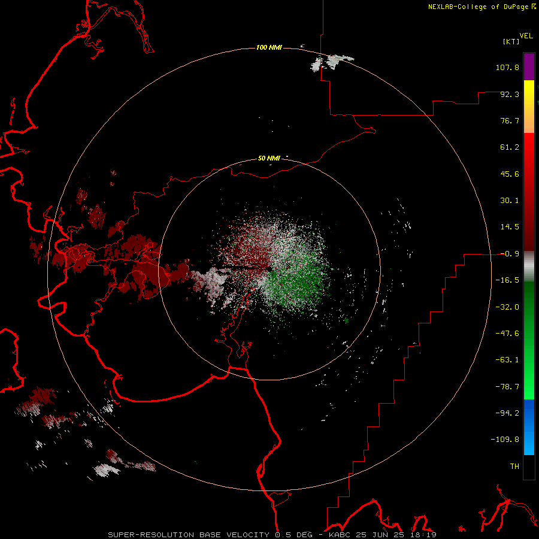The height and width of the screenshot is (539, 539).
Task: Click the 61.2 velocity scale value
Action: click(x=510, y=147)
